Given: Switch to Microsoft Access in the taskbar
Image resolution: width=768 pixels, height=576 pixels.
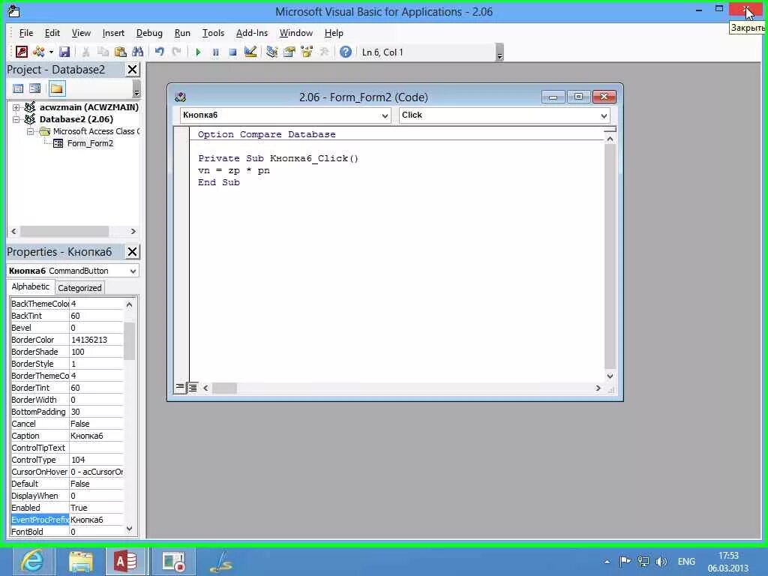Looking at the screenshot, I should (126, 561).
